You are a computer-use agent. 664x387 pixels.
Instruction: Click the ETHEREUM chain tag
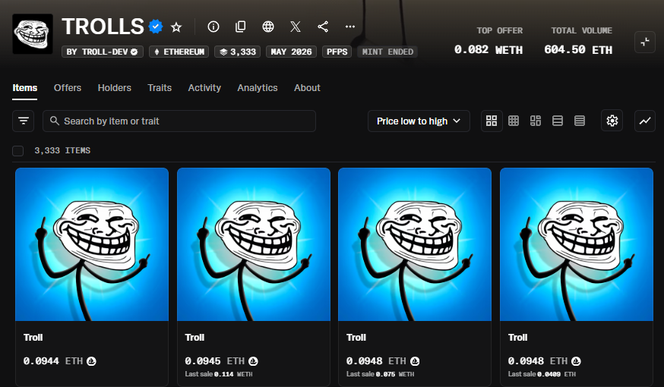179,52
